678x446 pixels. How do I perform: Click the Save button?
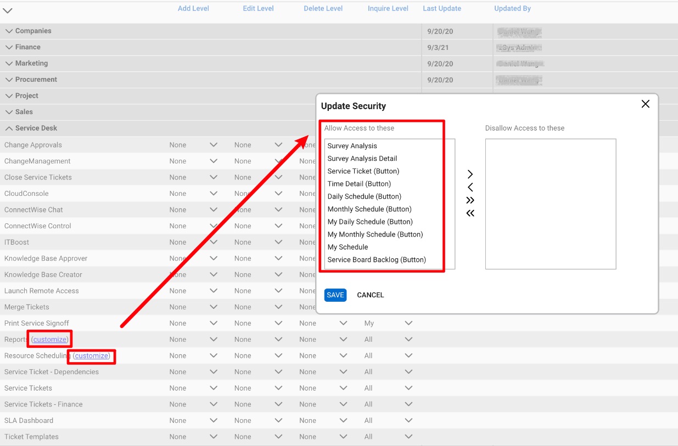tap(335, 295)
